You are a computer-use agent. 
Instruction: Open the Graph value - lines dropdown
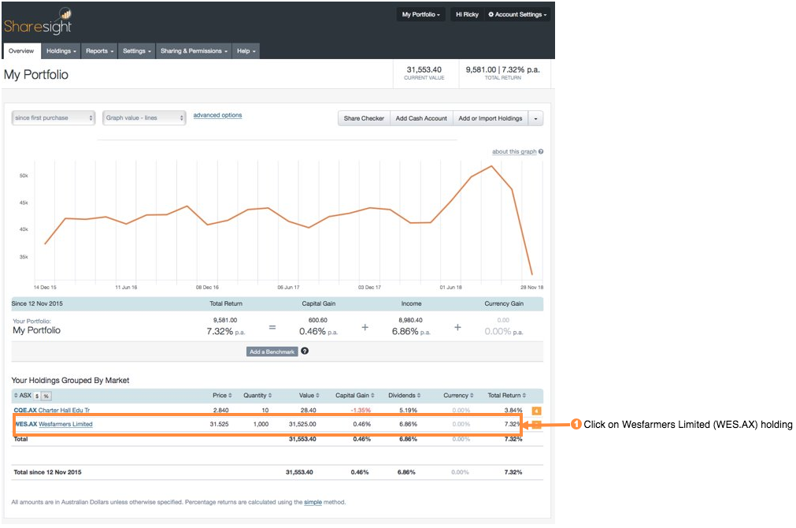(144, 118)
